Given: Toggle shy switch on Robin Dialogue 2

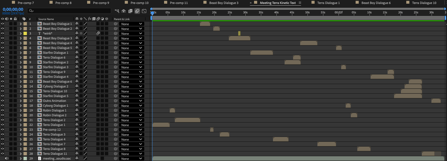Looking at the screenshot, I should coord(77,115).
